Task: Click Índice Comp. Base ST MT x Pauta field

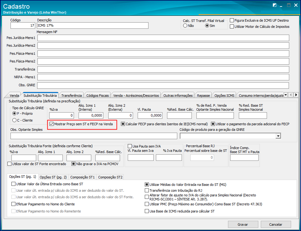Action: click(x=244, y=157)
